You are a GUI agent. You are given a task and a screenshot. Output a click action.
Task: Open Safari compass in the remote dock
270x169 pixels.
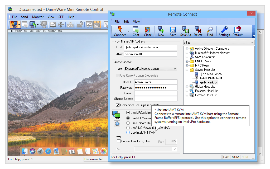point(48,151)
